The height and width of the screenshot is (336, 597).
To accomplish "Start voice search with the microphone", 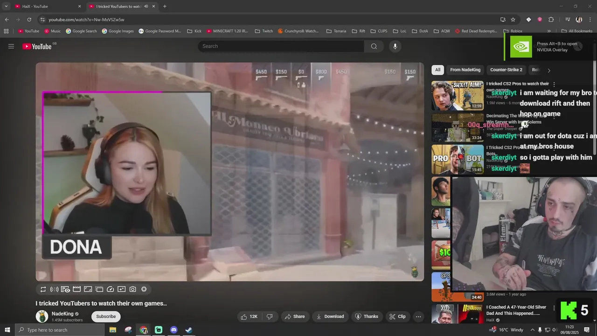I will [395, 46].
